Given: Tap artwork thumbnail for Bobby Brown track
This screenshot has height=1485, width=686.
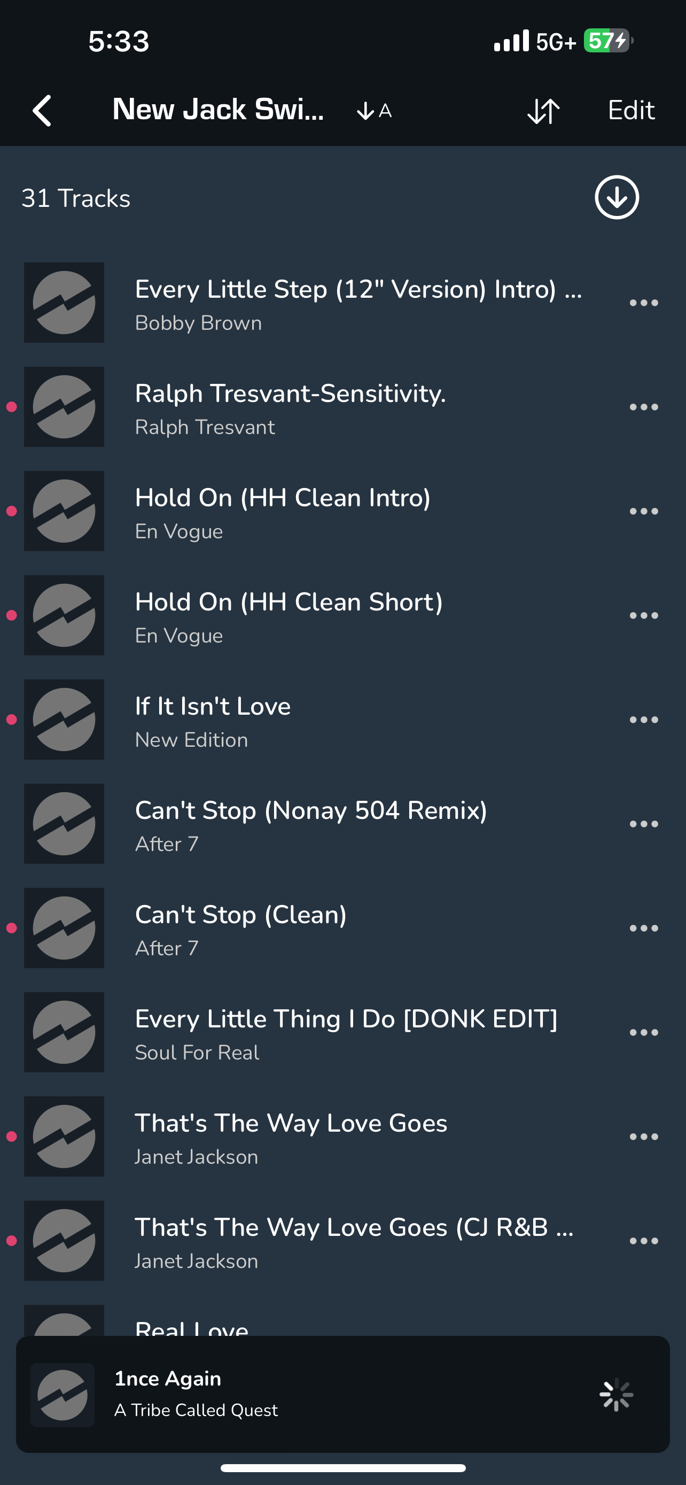Looking at the screenshot, I should 64,303.
